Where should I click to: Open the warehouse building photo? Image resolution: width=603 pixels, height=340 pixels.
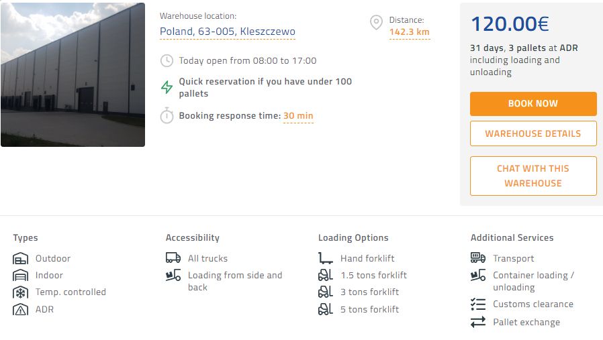73,74
